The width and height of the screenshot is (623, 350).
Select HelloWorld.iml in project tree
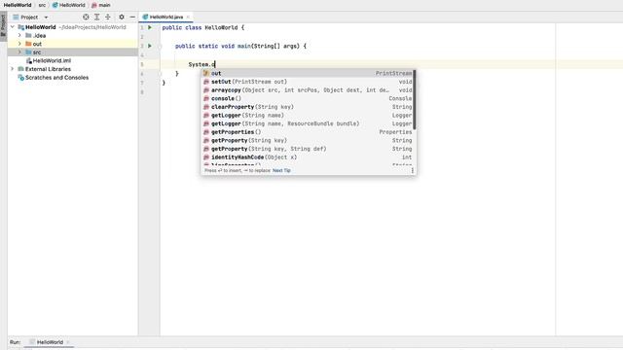click(x=52, y=60)
